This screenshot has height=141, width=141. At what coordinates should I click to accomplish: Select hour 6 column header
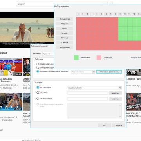[106, 14]
